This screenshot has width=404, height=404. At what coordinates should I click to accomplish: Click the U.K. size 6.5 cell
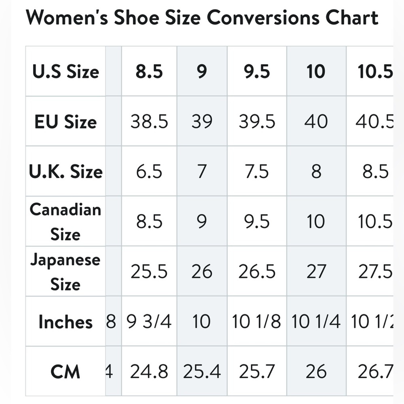tap(149, 171)
